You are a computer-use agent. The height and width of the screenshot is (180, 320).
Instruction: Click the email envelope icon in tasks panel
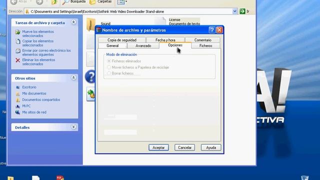coord(18,50)
